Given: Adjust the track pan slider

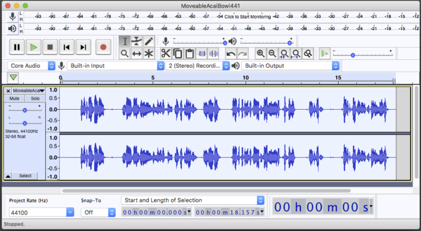Looking at the screenshot, I should tap(25, 123).
